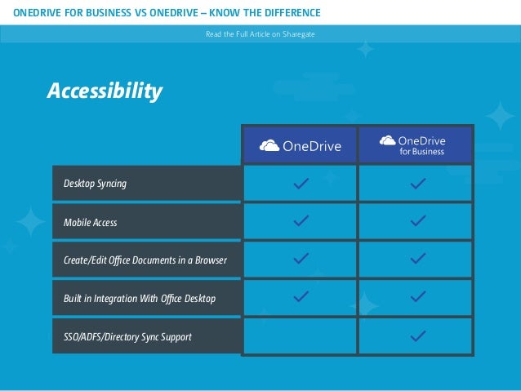521x391 pixels.
Task: Click OneDrive for Business checkmark for Built in Integration
Action: pyautogui.click(x=418, y=296)
